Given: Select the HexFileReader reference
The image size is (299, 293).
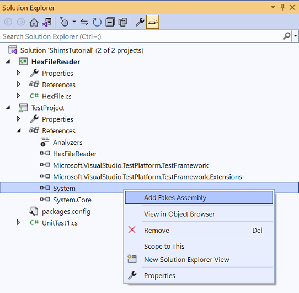Looking at the screenshot, I should (x=75, y=154).
